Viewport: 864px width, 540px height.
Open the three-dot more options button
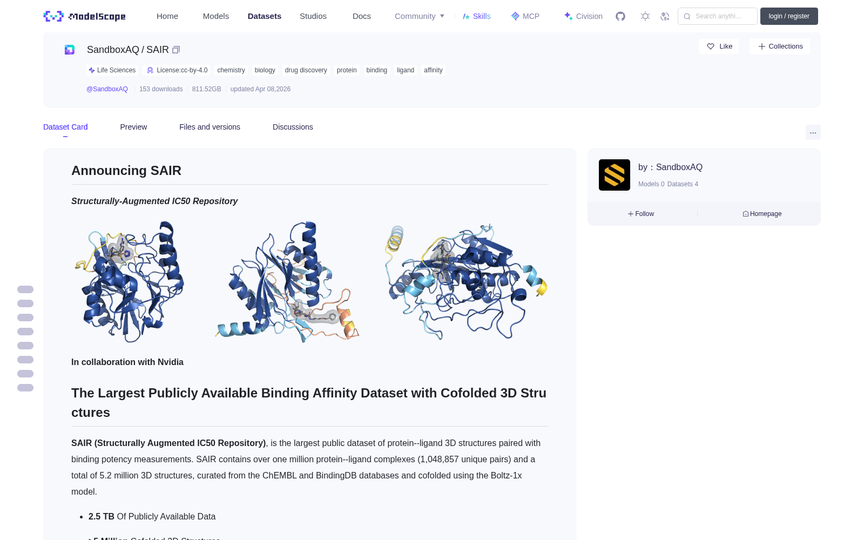pos(813,132)
